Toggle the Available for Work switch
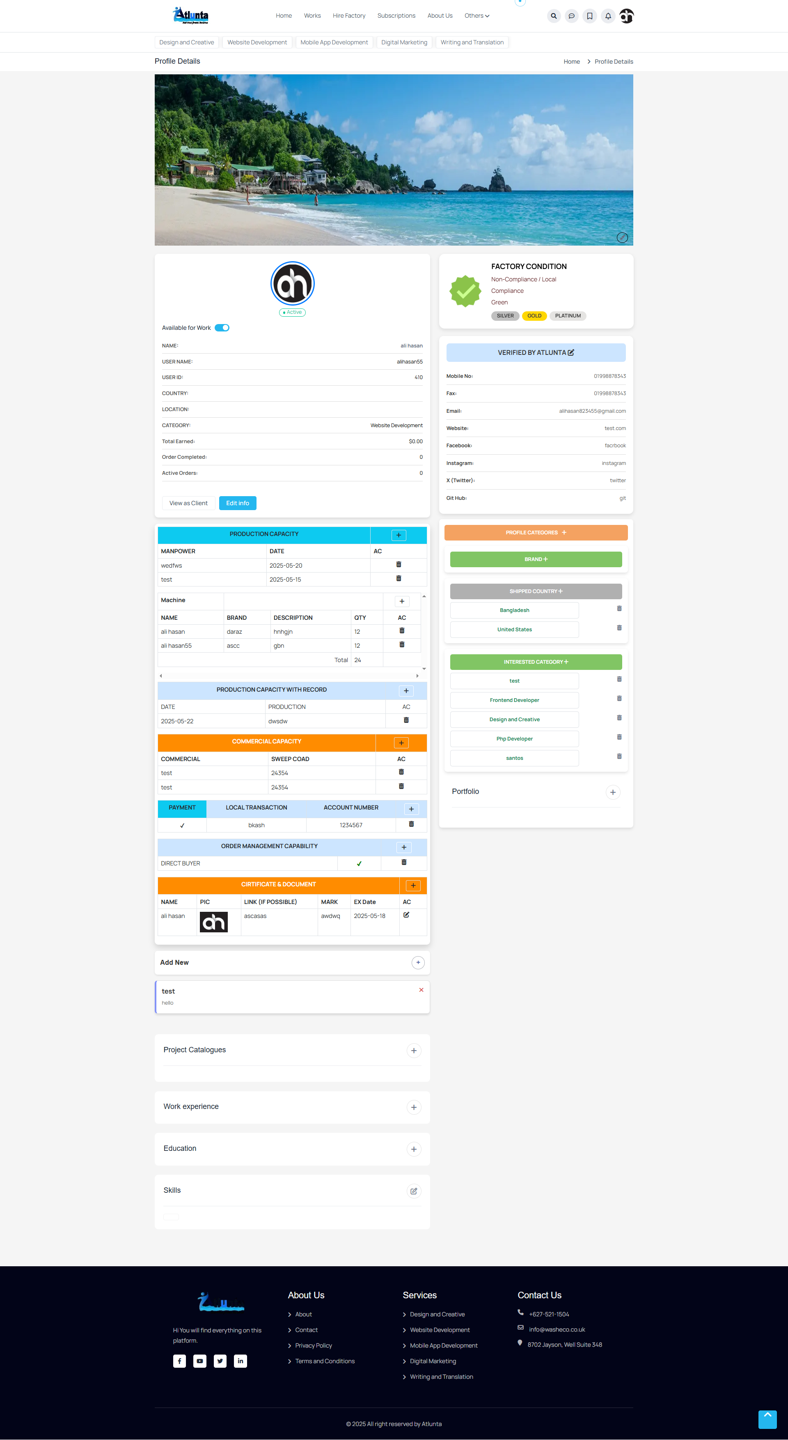 [x=222, y=328]
